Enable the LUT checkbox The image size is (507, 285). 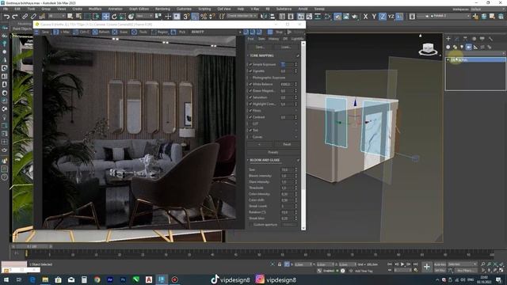point(250,123)
